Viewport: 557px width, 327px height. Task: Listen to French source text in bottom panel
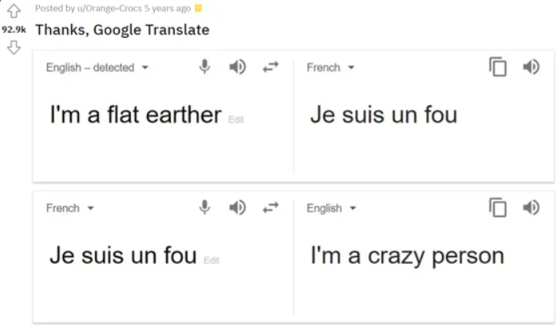238,208
